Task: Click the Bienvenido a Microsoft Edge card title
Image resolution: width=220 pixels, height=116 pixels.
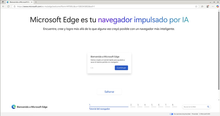Action: pyautogui.click(x=105, y=57)
